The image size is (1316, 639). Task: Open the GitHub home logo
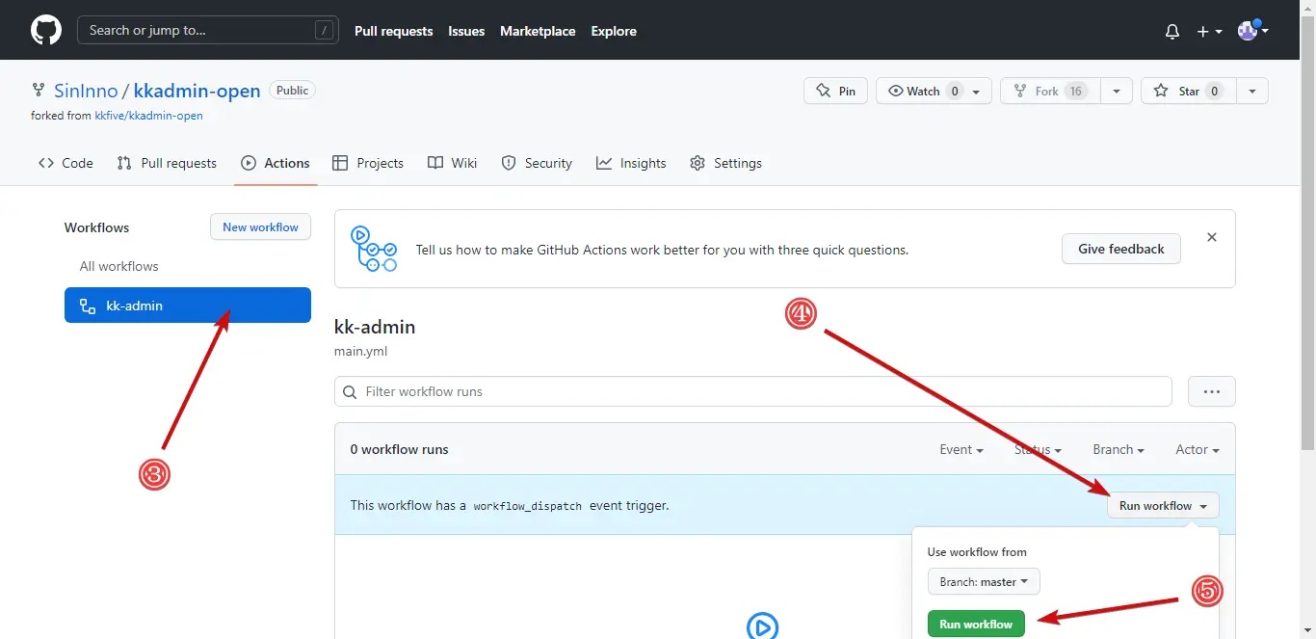[x=46, y=31]
